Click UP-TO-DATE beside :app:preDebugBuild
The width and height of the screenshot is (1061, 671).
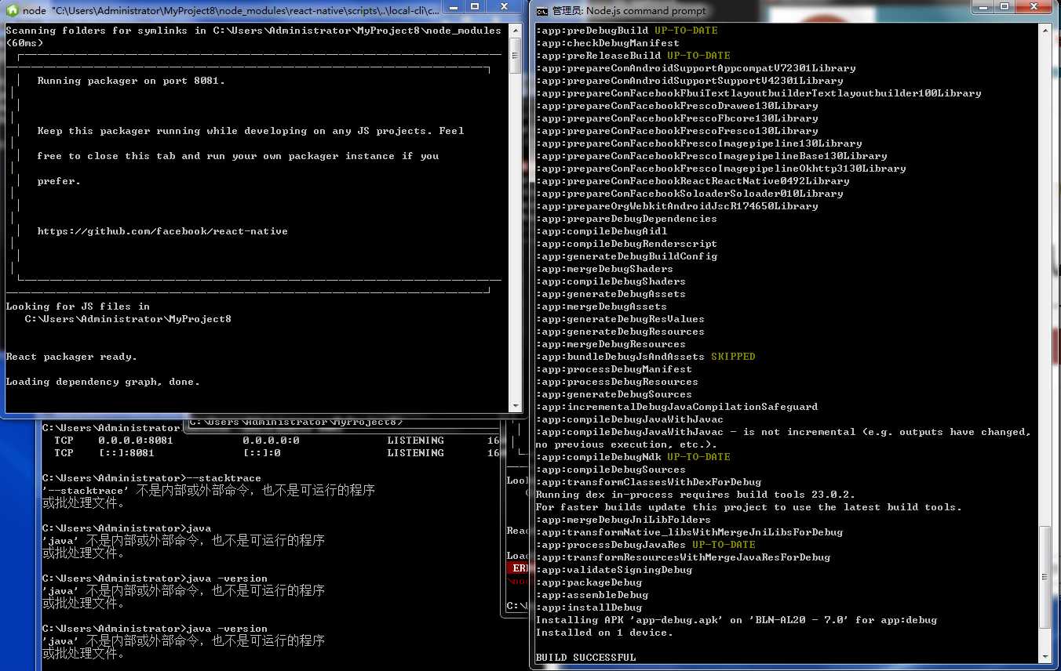[686, 31]
